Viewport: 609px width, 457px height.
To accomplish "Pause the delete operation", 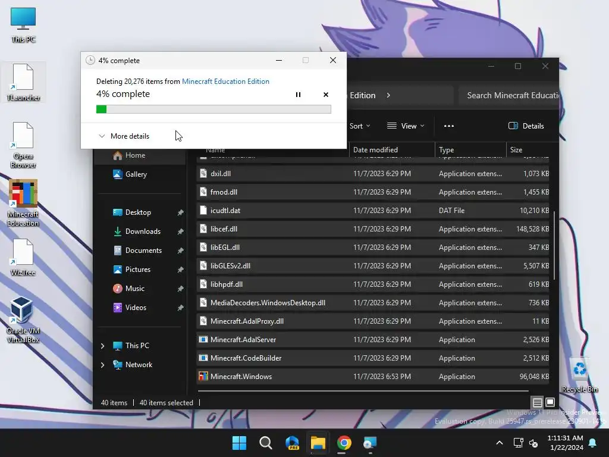I will click(298, 95).
